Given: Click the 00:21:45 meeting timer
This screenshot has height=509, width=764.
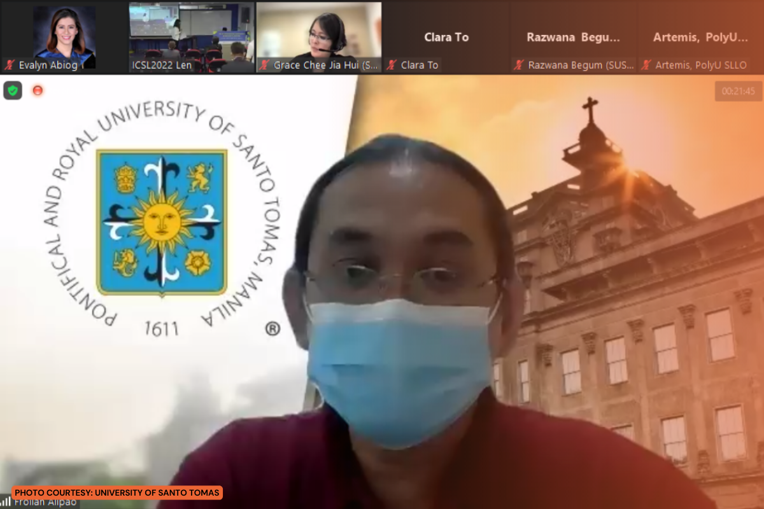Looking at the screenshot, I should [x=738, y=91].
